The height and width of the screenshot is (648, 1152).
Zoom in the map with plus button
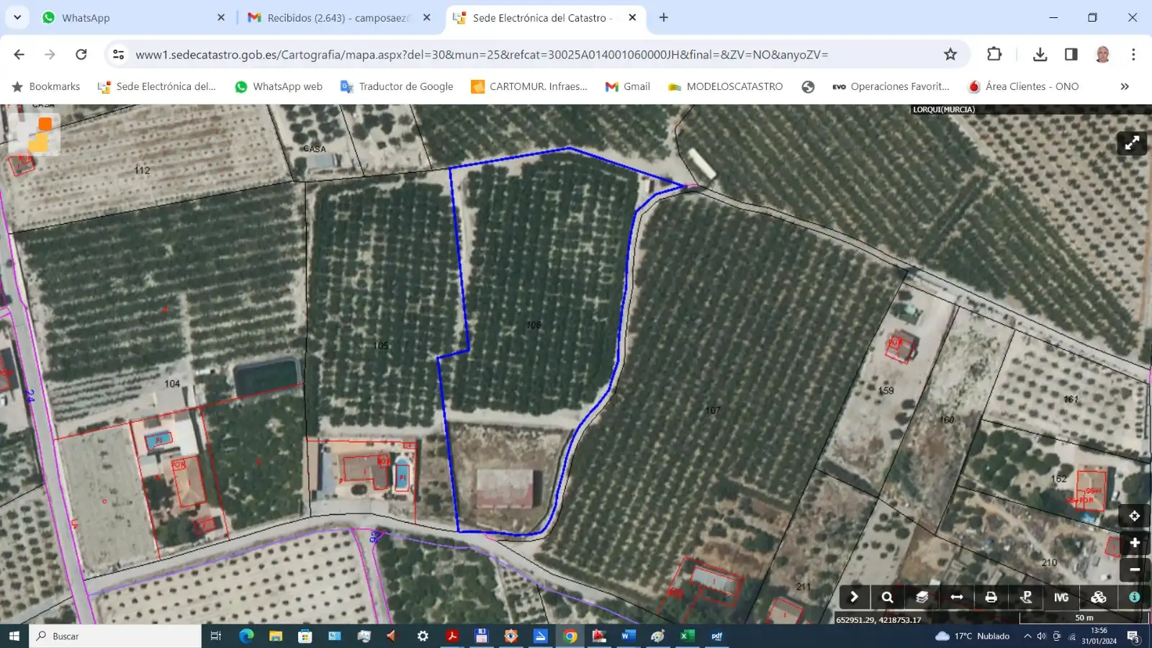1135,543
